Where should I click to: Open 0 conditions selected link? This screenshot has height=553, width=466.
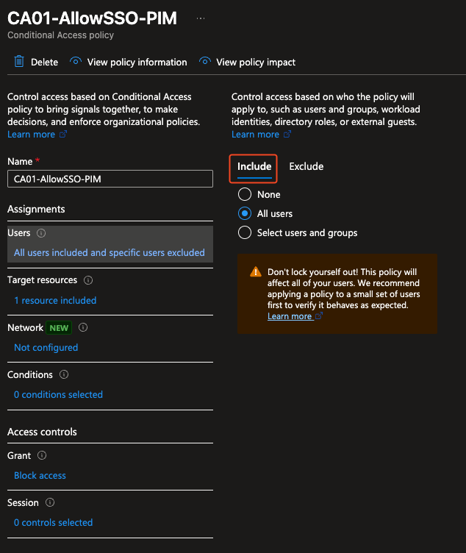(x=58, y=395)
